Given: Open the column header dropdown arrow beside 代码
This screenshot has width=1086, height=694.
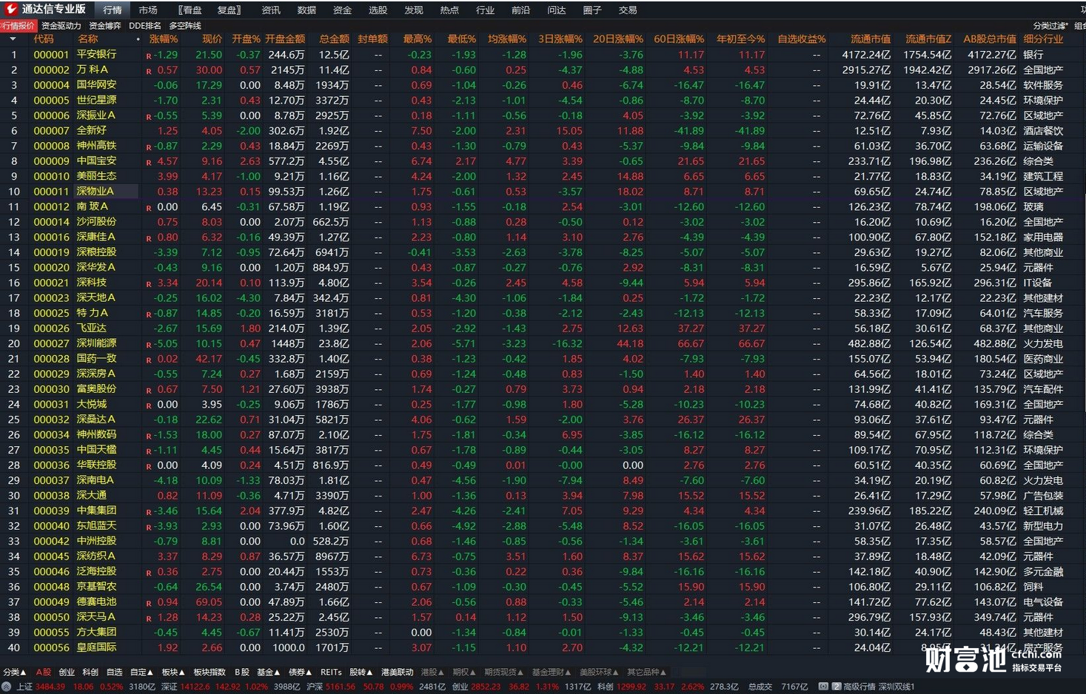Looking at the screenshot, I should point(13,39).
